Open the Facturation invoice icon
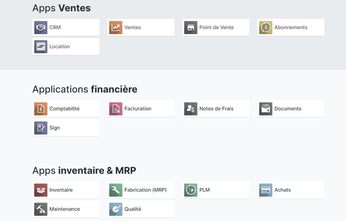This screenshot has height=221, width=346. coord(115,108)
